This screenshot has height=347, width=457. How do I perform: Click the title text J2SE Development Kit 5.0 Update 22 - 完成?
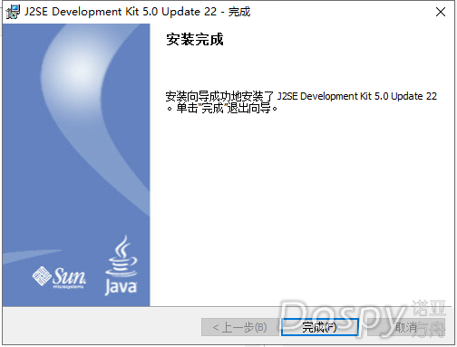pos(138,12)
